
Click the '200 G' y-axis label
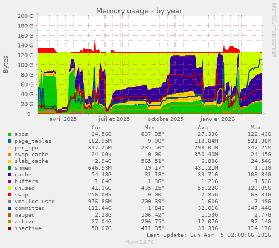[25, 16]
